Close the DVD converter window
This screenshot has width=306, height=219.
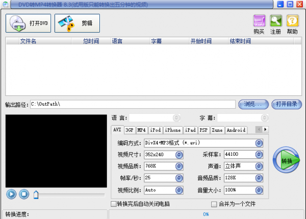[299, 4]
